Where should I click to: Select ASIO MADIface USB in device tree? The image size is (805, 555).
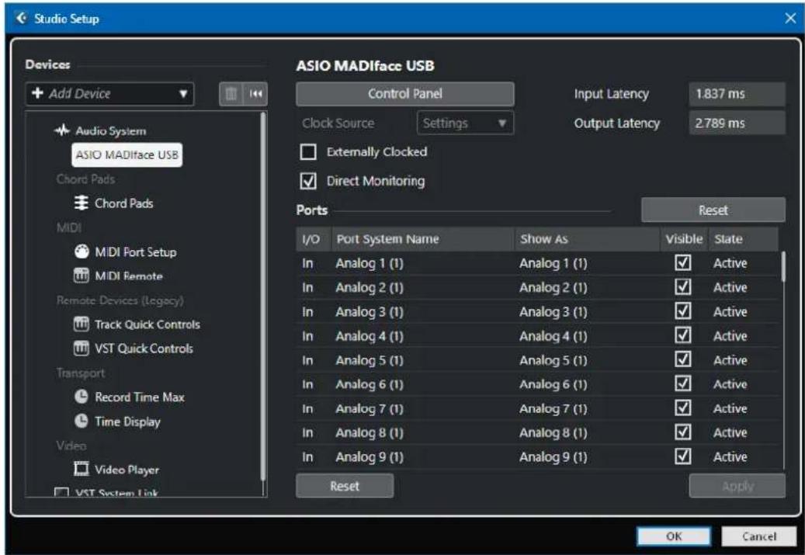point(127,154)
